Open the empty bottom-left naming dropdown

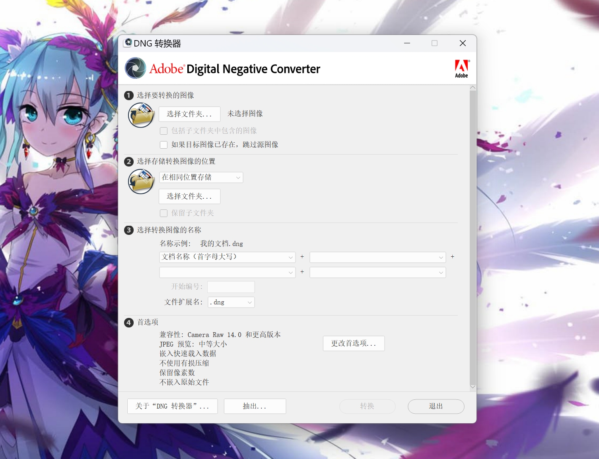coord(228,272)
